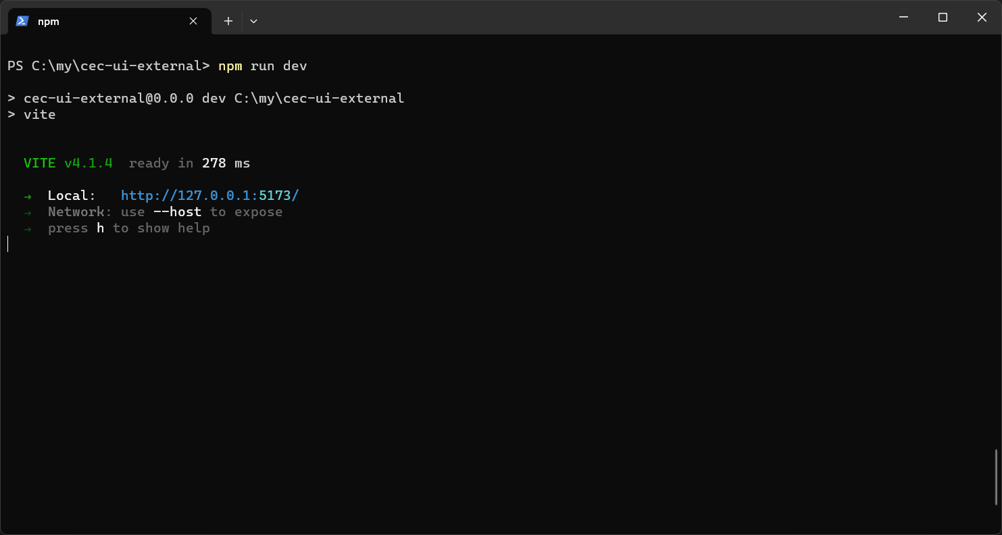Click the vertical scrollbar thumb
Screen dimensions: 1002x535
pos(997,477)
